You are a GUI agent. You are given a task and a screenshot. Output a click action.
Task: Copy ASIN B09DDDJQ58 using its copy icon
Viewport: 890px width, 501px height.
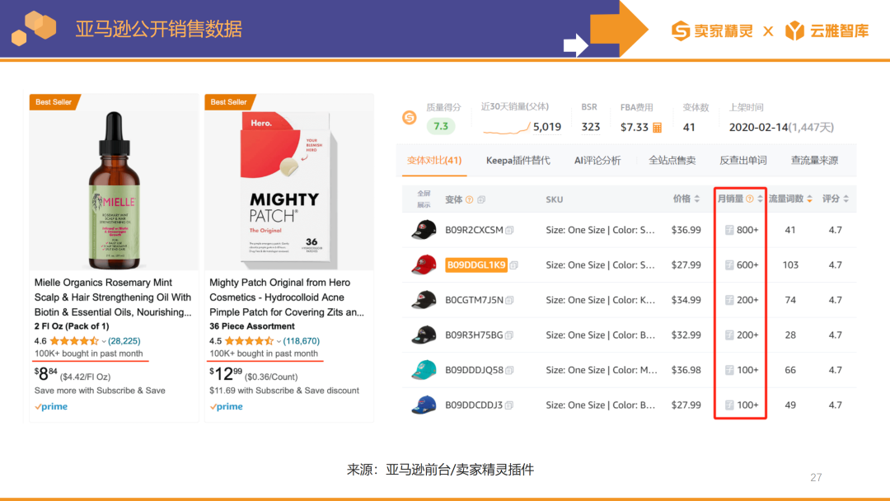pyautogui.click(x=510, y=371)
